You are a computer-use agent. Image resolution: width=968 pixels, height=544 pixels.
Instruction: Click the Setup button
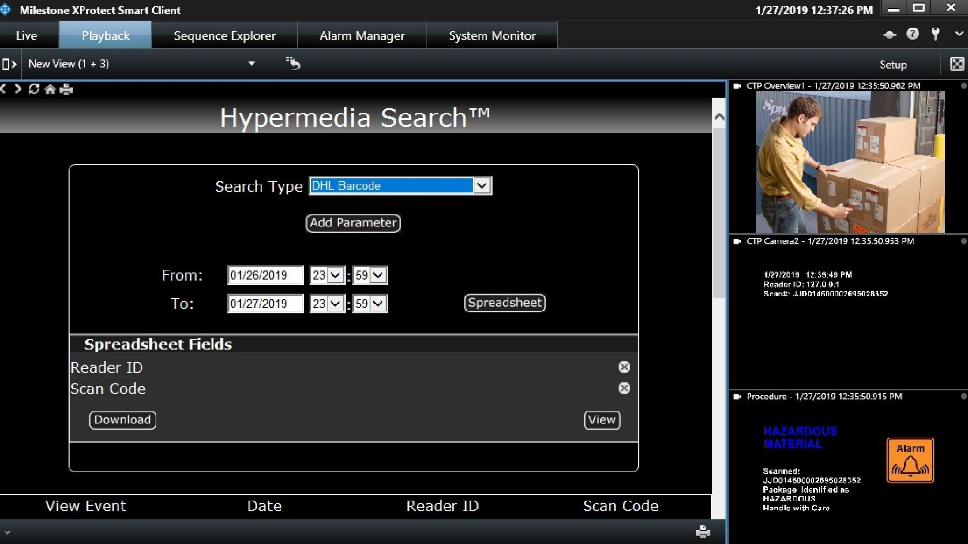coord(893,64)
